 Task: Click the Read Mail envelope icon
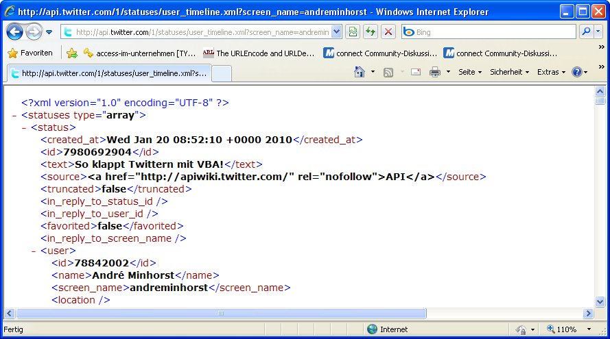pyautogui.click(x=415, y=72)
